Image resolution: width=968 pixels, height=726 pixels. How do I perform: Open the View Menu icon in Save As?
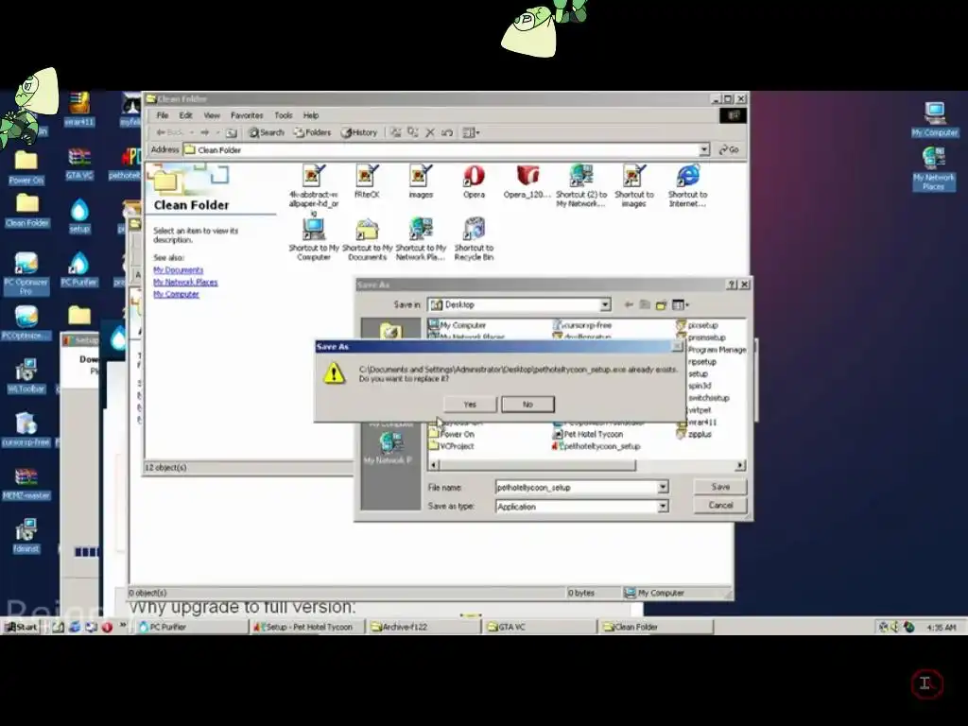680,305
